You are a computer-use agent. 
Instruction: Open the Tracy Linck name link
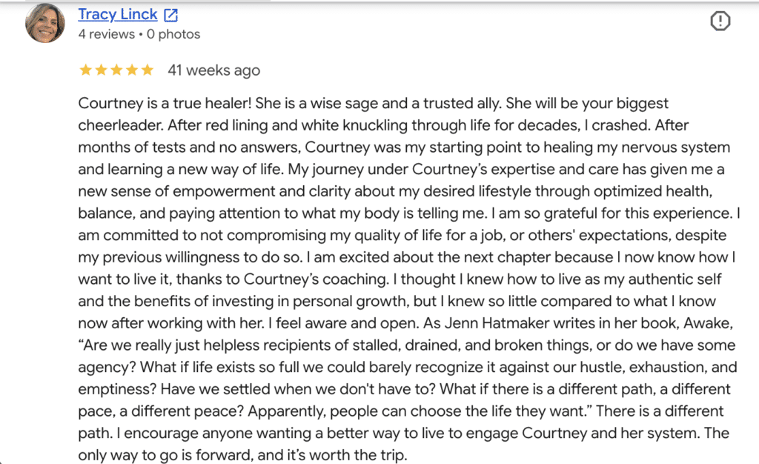click(x=118, y=15)
